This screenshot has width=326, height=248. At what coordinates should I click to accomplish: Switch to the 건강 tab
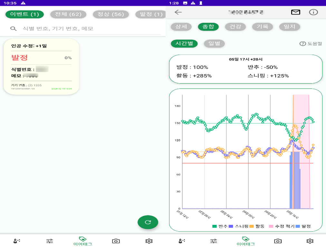tap(235, 27)
